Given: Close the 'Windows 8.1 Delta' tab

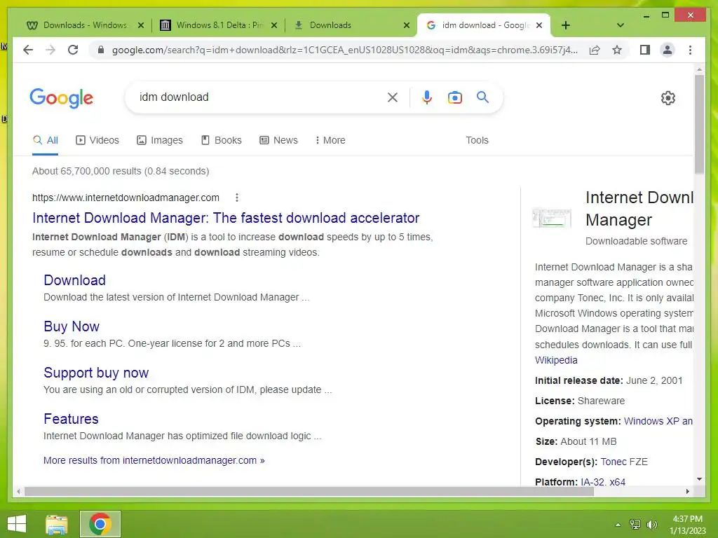Looking at the screenshot, I should pos(274,25).
